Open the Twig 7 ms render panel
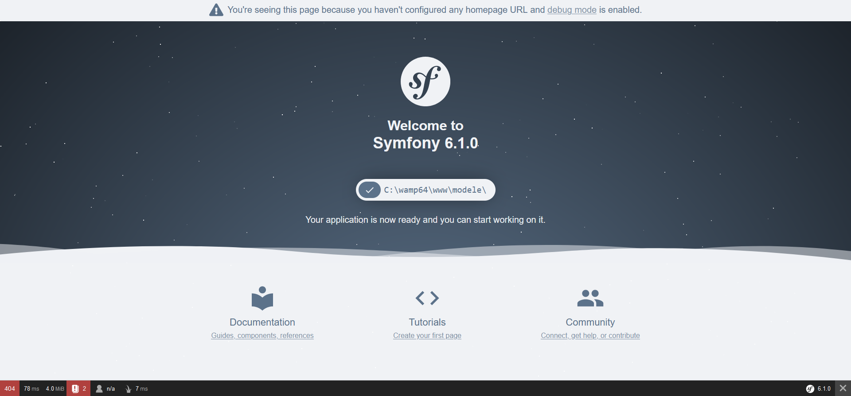This screenshot has height=396, width=851. (x=137, y=388)
